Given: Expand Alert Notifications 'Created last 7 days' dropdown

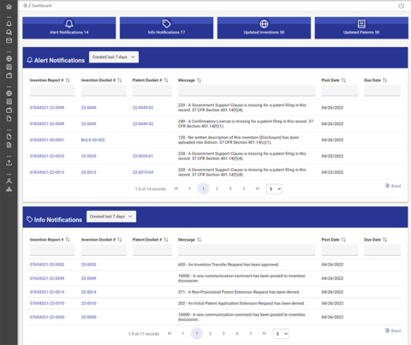Looking at the screenshot, I should click(114, 57).
